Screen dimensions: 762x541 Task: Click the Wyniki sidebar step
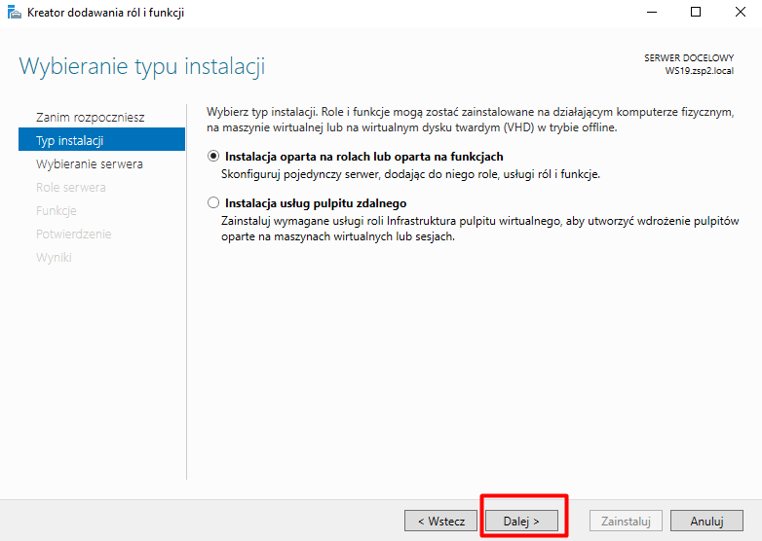point(54,257)
